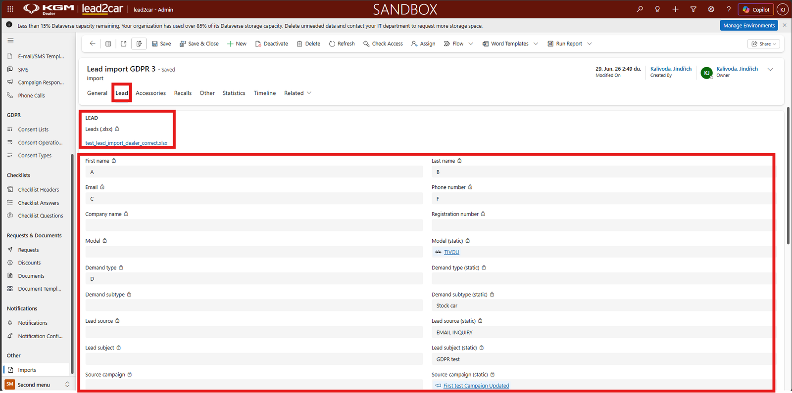Open Consent Lists in the sidebar

click(x=33, y=130)
